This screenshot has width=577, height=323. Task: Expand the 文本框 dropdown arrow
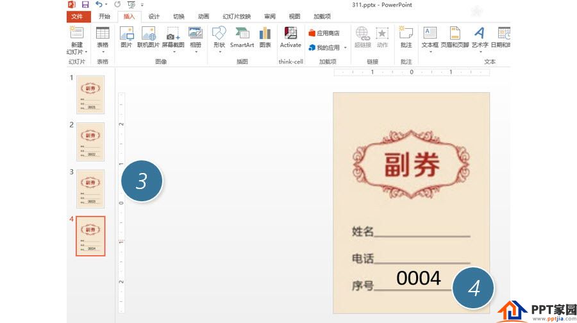[x=431, y=52]
